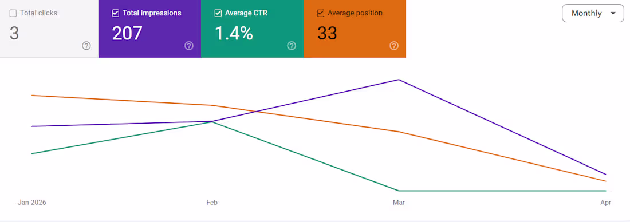Open help icon on Total clicks card

[86, 46]
